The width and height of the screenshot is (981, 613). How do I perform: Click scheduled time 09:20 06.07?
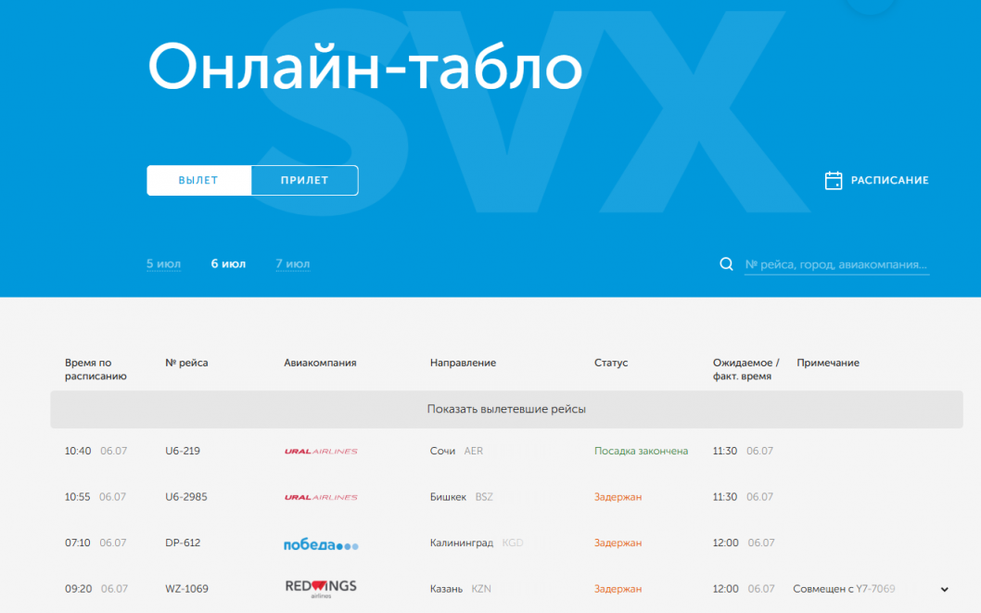(96, 589)
